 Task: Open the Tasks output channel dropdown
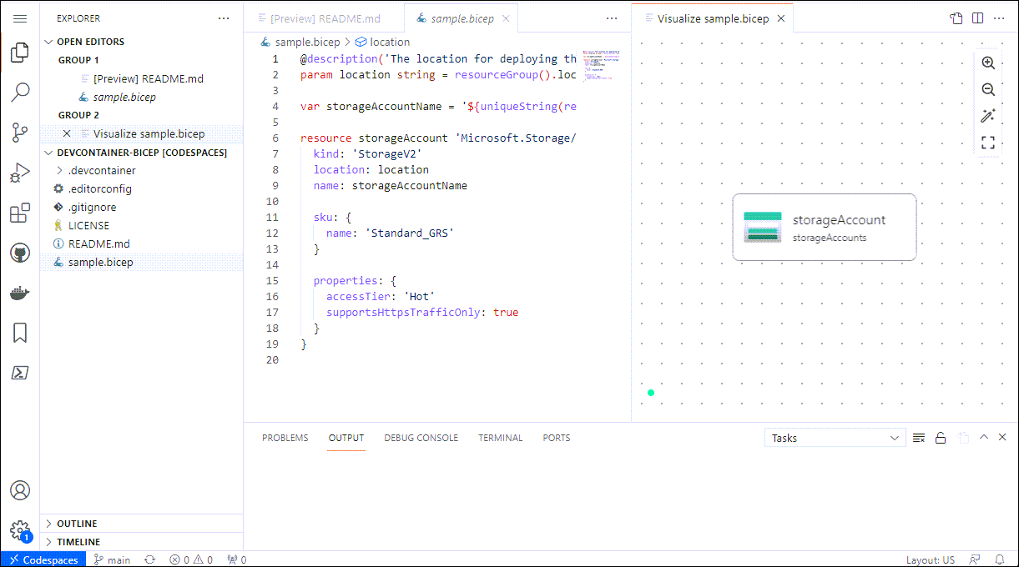pyautogui.click(x=835, y=438)
